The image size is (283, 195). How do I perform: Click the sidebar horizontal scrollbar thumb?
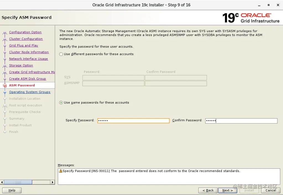tap(18, 182)
